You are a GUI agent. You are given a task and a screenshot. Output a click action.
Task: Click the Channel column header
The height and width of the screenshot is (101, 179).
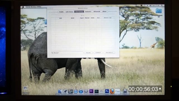pos(87,18)
